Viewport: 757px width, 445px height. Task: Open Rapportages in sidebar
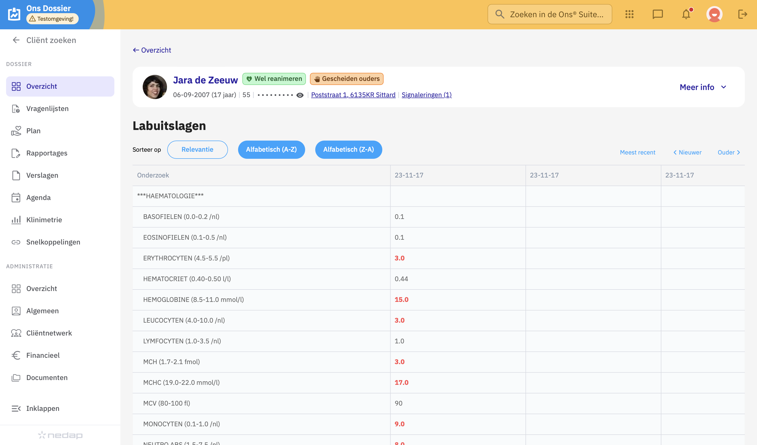coord(47,153)
